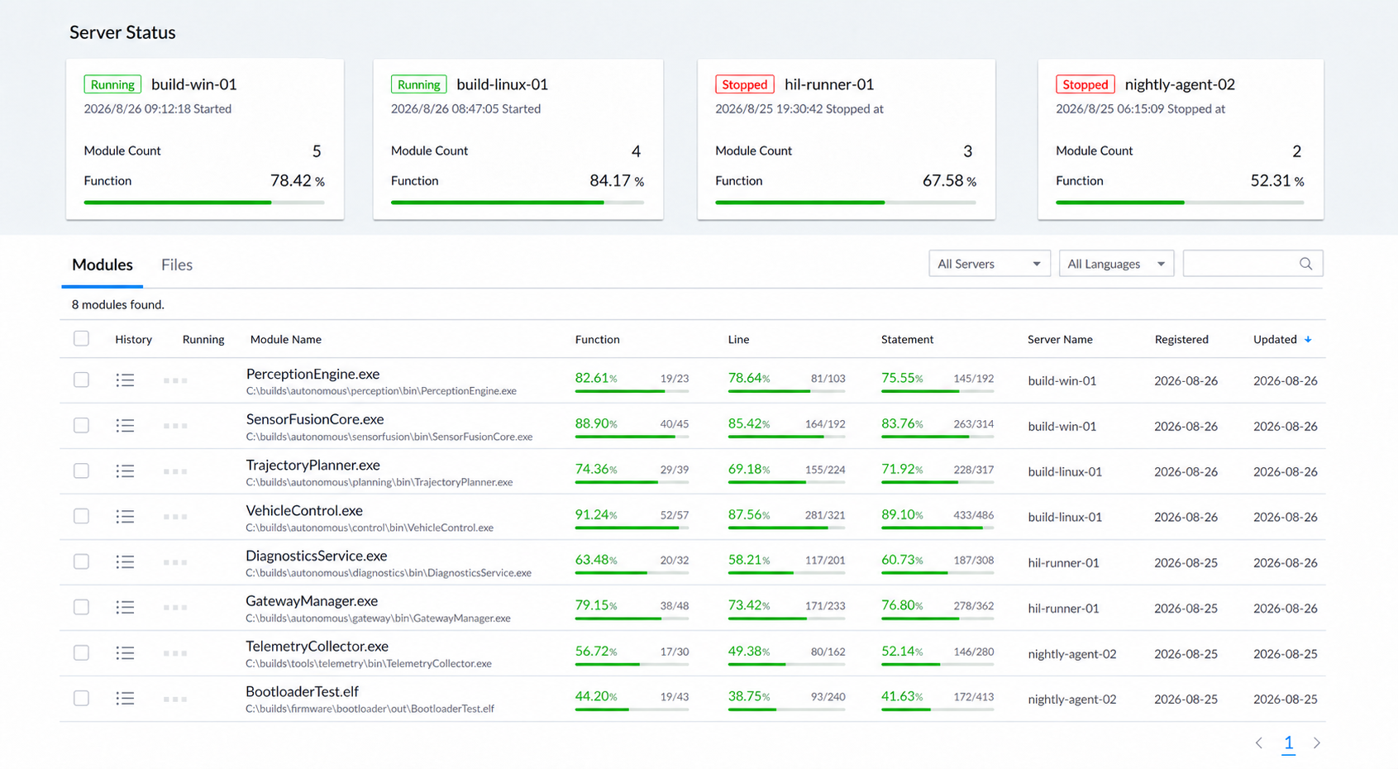Image resolution: width=1398 pixels, height=769 pixels.
Task: Go to next page arrow
Action: 1317,743
